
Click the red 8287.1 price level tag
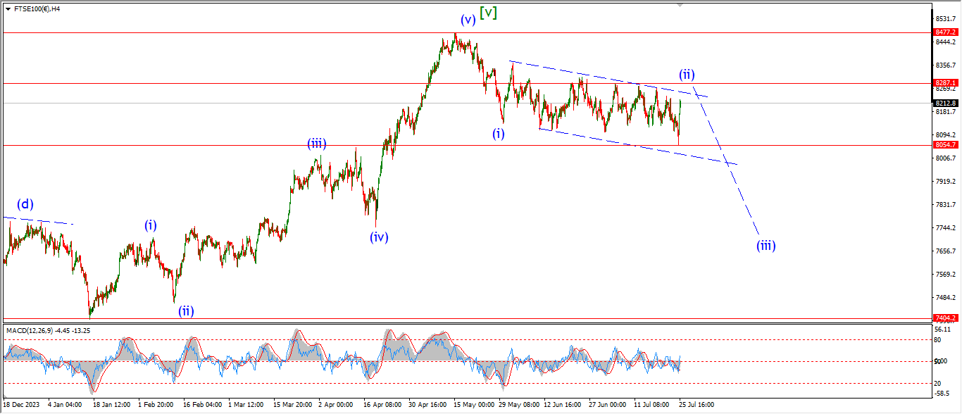[946, 83]
